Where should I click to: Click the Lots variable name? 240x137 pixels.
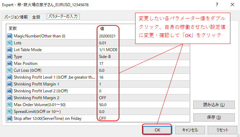click(x=18, y=43)
